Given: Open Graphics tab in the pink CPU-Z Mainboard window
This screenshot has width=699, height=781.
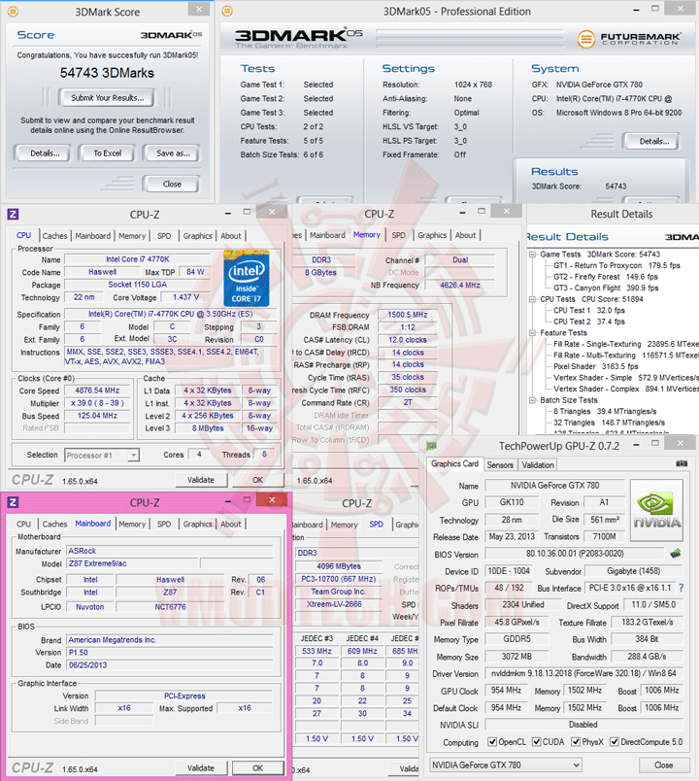Looking at the screenshot, I should [197, 524].
